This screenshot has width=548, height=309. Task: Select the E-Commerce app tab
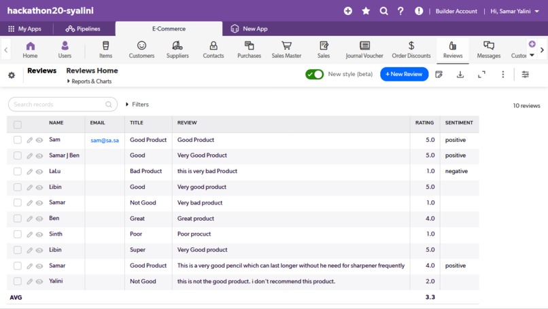point(169,29)
